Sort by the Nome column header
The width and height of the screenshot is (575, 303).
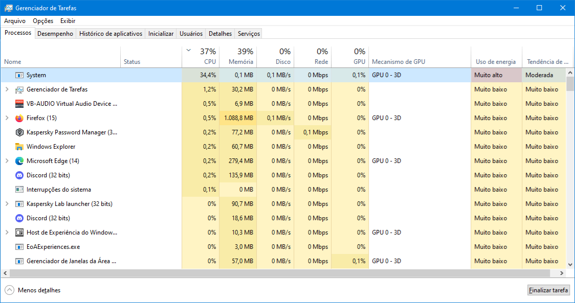[x=60, y=57]
